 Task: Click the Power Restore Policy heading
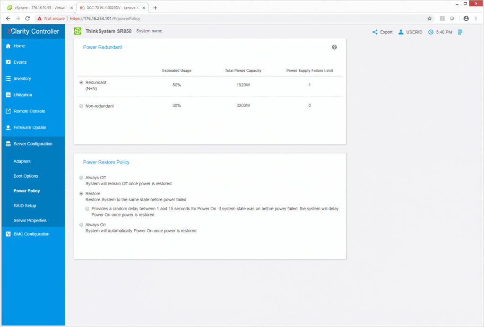tap(106, 162)
